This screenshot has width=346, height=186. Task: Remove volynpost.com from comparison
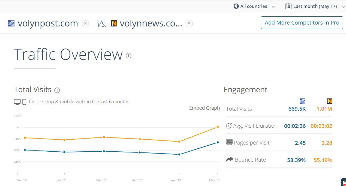[x=85, y=24]
